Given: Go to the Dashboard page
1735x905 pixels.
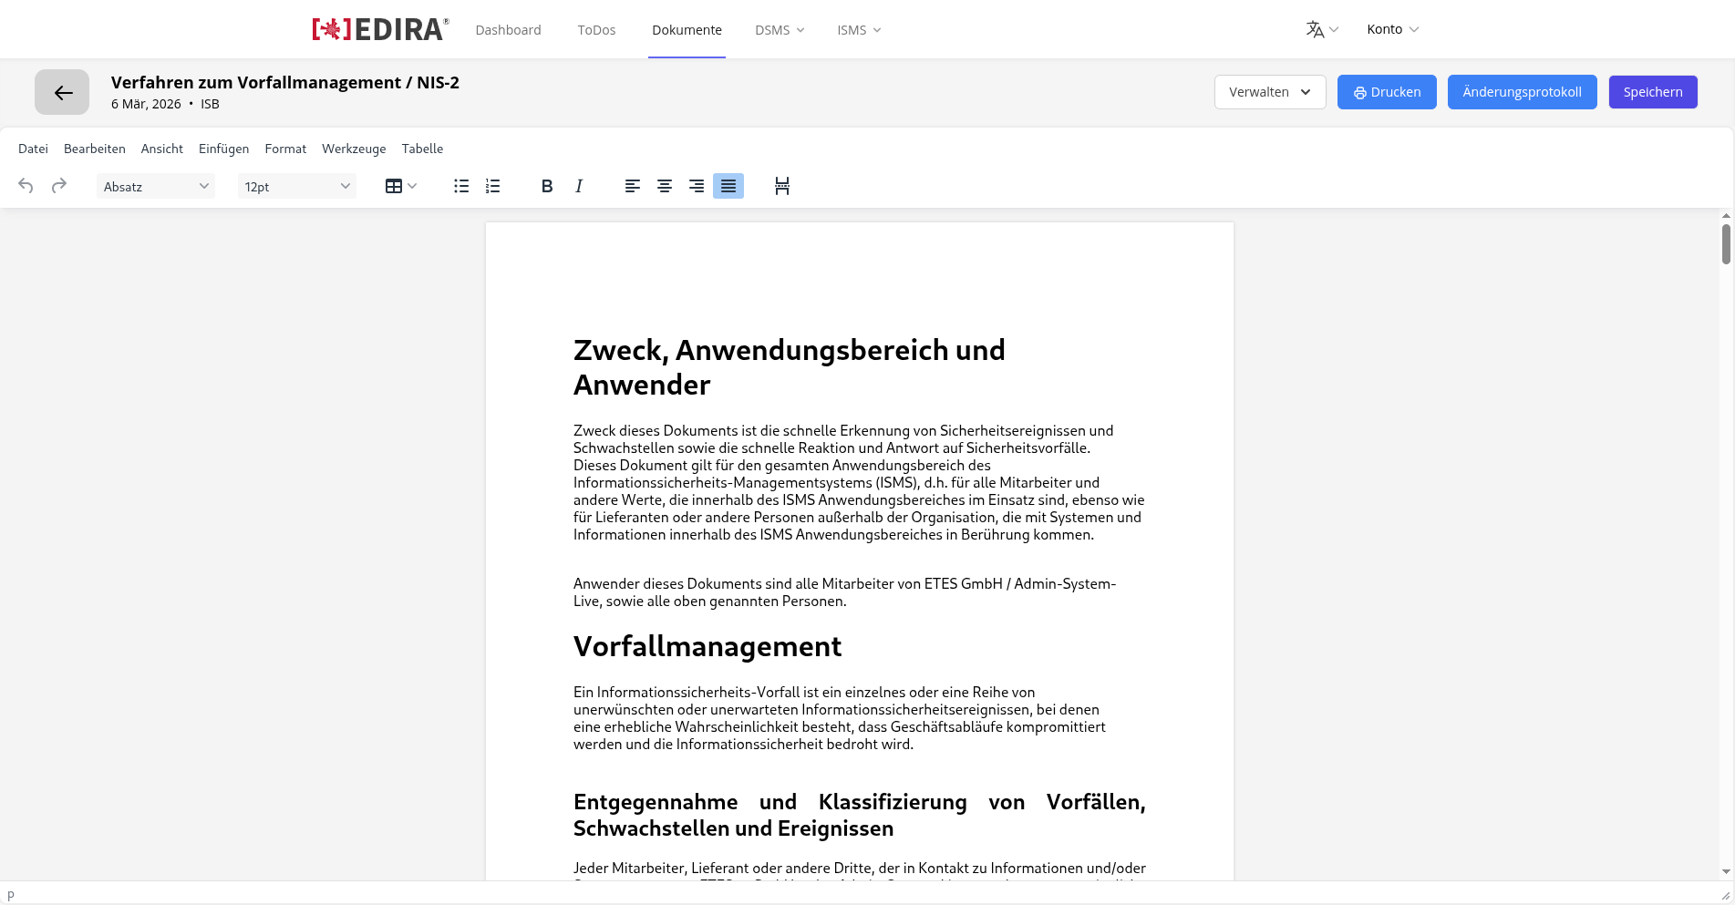Looking at the screenshot, I should tap(508, 30).
